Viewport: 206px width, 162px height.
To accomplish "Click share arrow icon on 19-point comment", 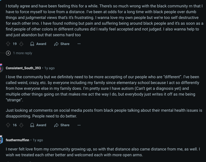I will (x=56, y=44).
